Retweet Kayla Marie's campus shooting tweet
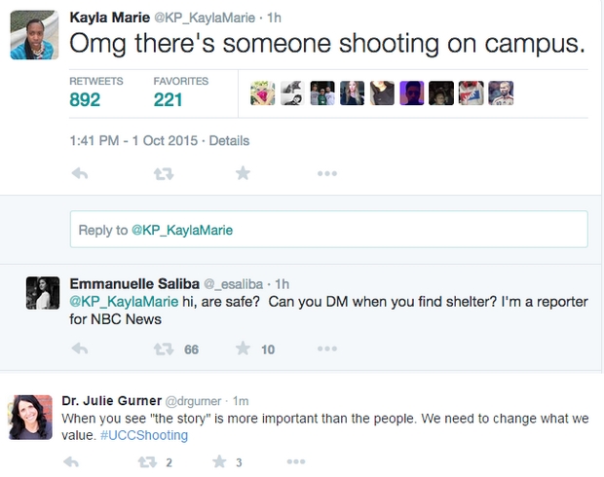 pos(164,173)
